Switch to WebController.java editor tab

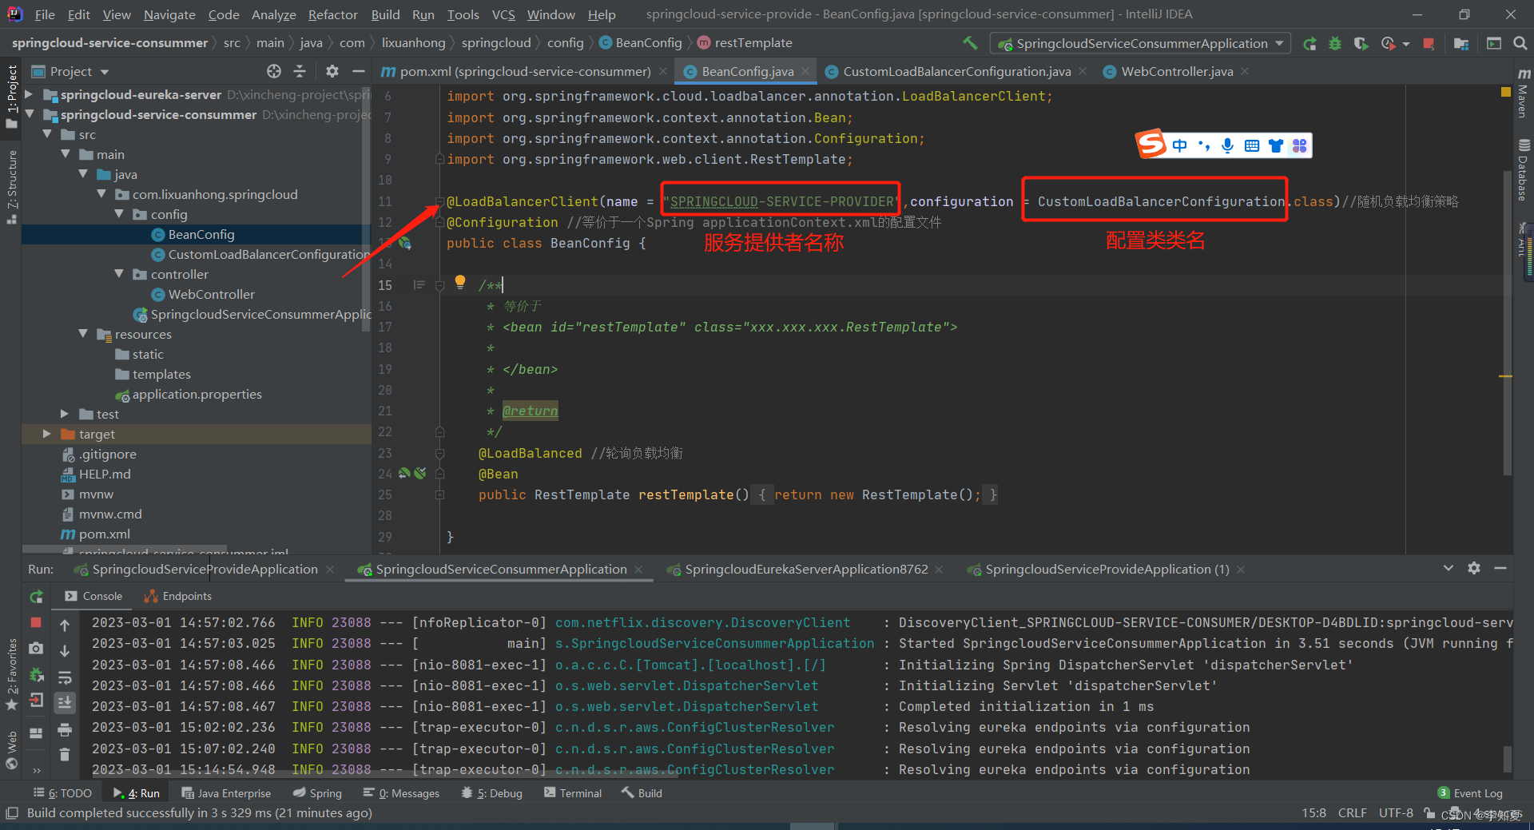click(1176, 72)
